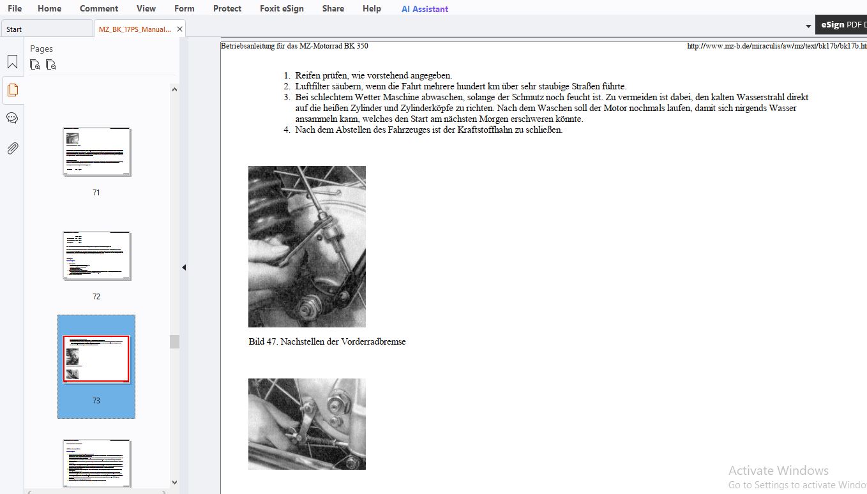Select page 71 thumbnail

[x=97, y=152]
